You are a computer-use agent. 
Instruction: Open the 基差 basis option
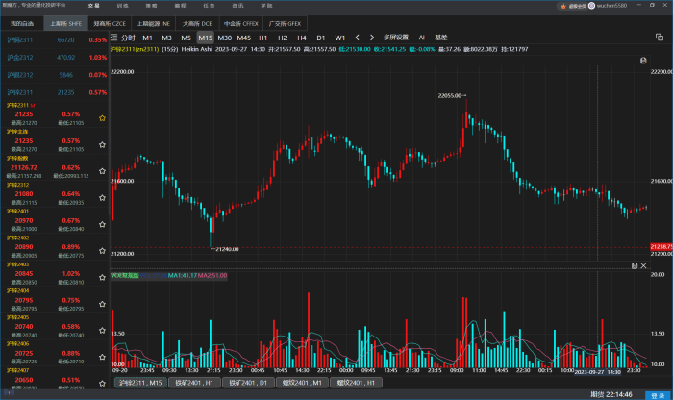click(441, 37)
